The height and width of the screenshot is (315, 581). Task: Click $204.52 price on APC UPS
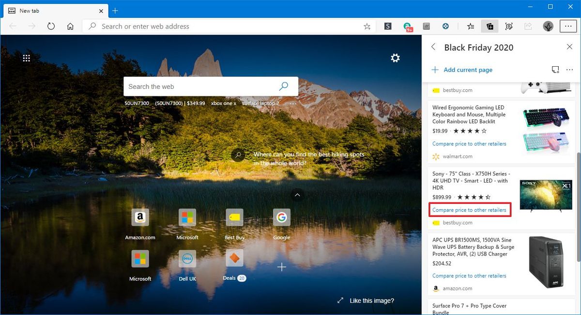click(x=442, y=264)
